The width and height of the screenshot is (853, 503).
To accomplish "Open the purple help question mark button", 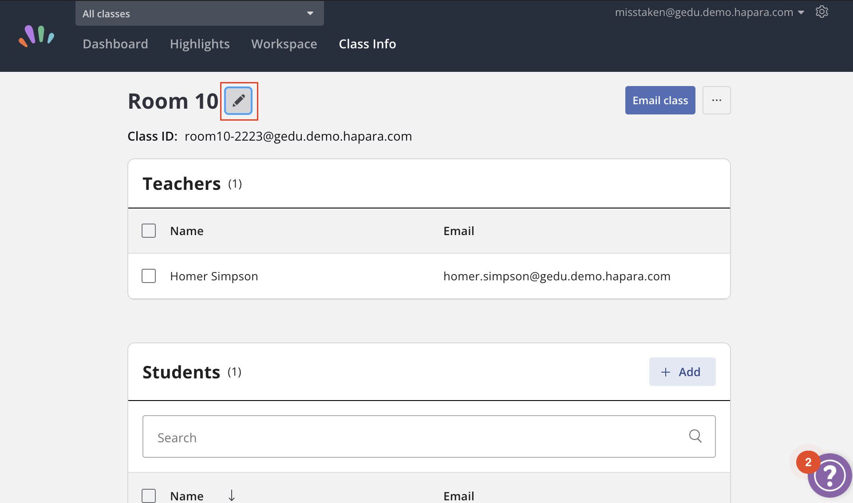I will point(829,475).
